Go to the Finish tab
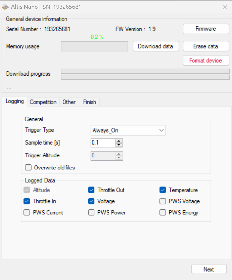This screenshot has height=280, width=232. [90, 102]
